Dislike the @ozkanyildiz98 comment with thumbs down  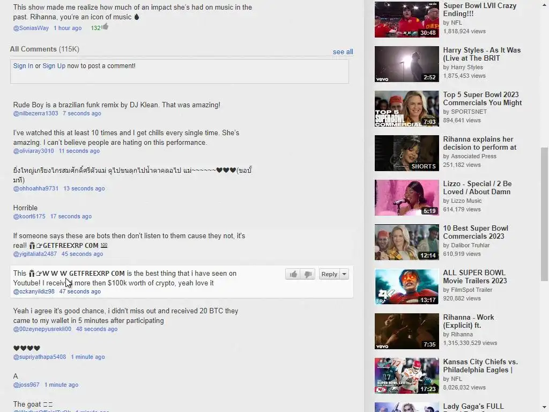308,274
